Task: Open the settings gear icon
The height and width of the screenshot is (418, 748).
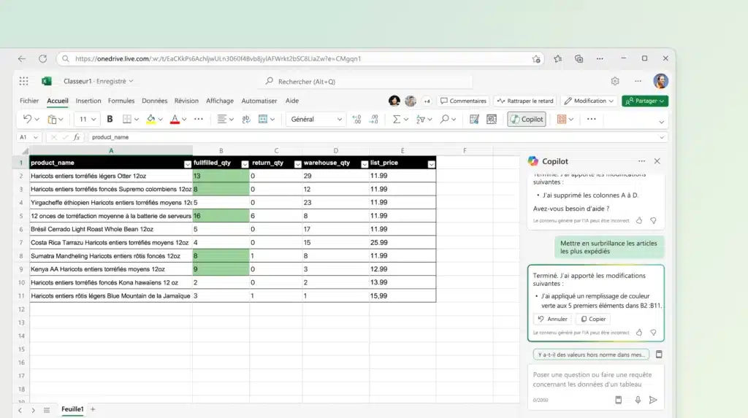Action: click(615, 82)
